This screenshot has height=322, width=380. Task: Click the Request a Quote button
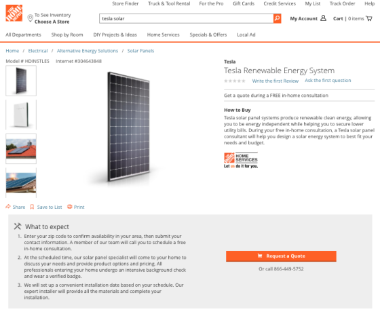tap(281, 256)
